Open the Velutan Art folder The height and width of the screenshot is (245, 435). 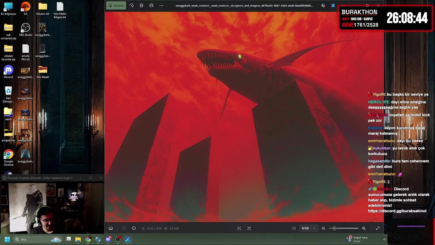pos(42,9)
